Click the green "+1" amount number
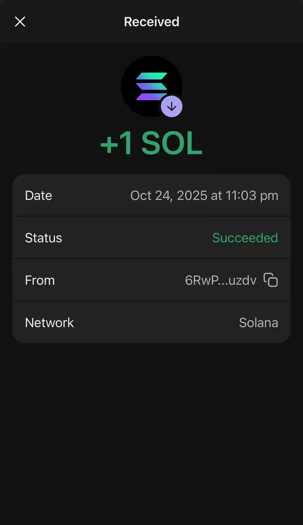This screenshot has width=303, height=525. click(x=116, y=144)
